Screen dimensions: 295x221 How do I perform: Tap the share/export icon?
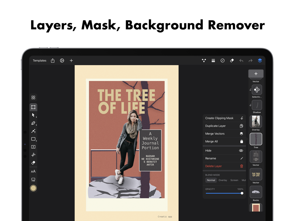(x=53, y=61)
